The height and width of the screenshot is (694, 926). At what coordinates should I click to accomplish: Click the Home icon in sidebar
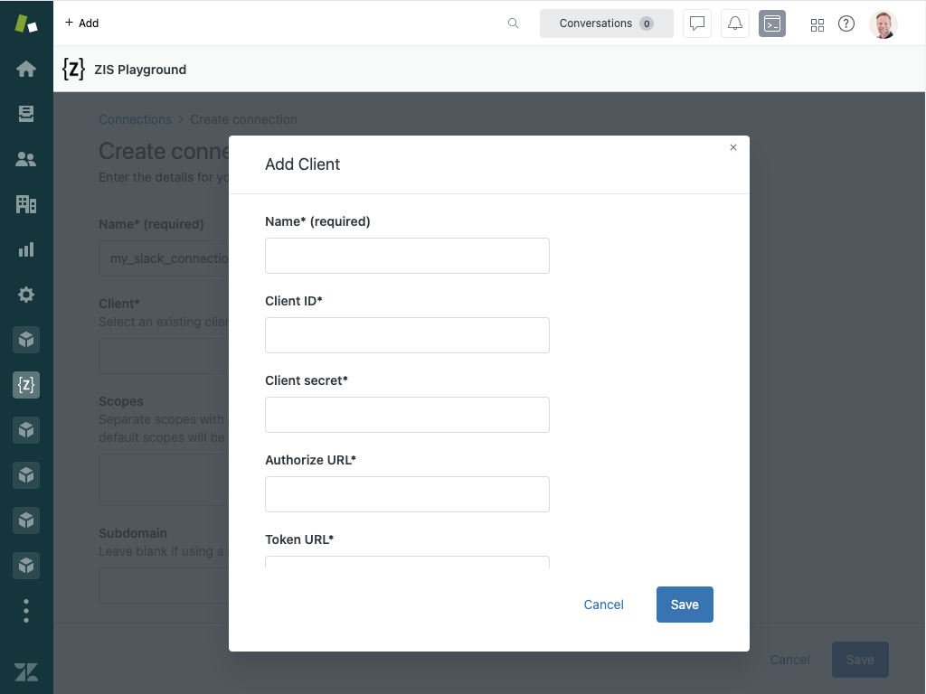[26, 69]
